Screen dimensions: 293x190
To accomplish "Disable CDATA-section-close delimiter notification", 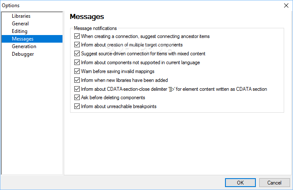I will 77,89.
